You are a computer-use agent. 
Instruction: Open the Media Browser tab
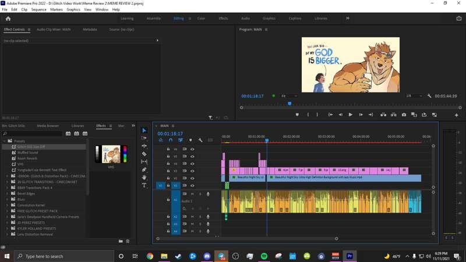48,126
